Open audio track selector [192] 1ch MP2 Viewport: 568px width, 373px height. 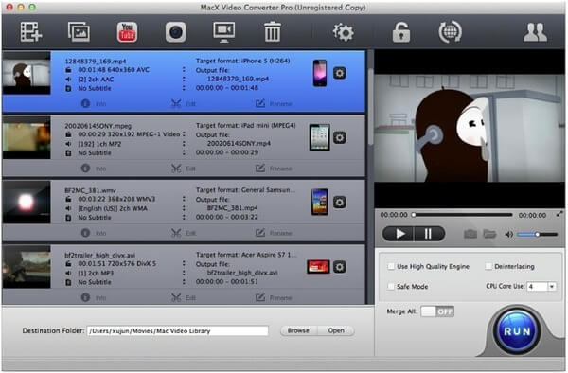[184, 144]
